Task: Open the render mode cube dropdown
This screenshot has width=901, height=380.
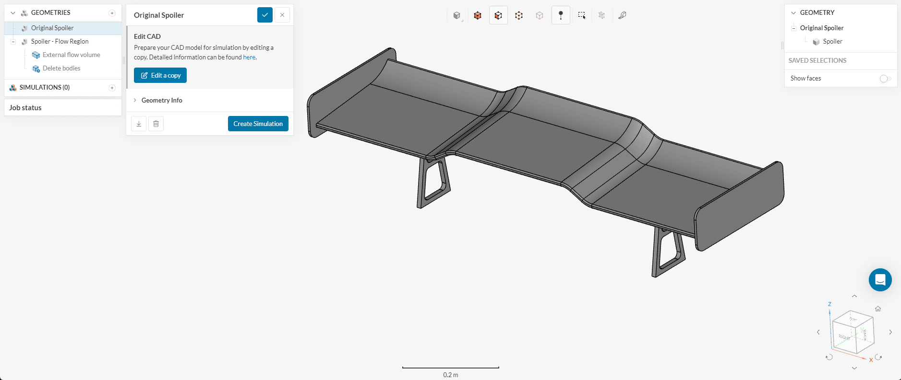Action: point(457,15)
